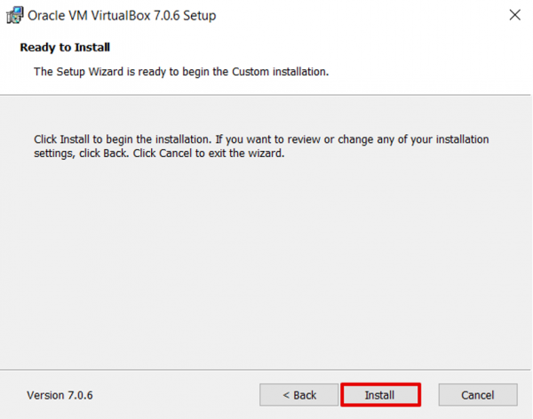Click the VirtualBox installer icon in title bar
533x419 pixels.
[x=15, y=16]
